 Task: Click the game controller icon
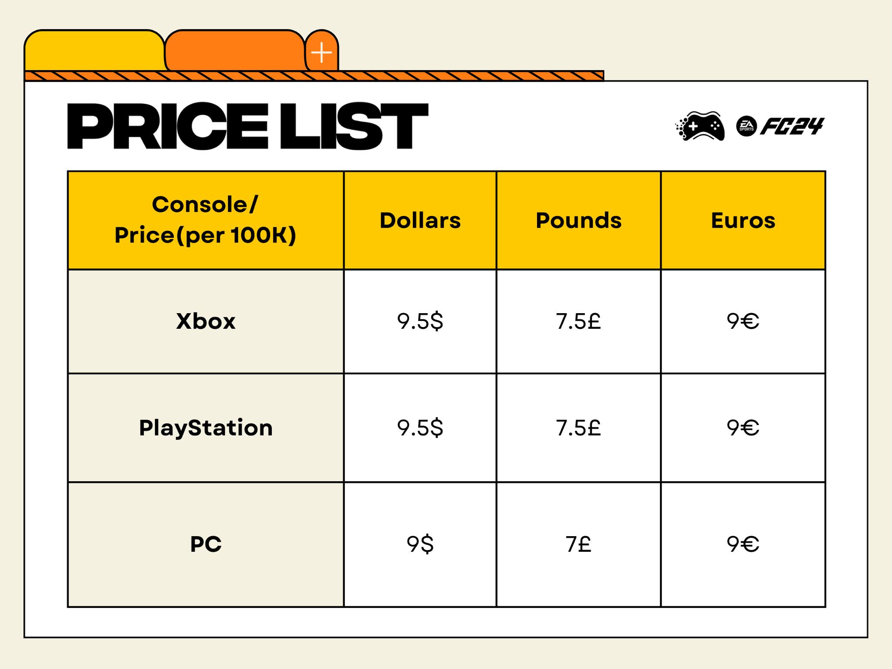point(700,126)
